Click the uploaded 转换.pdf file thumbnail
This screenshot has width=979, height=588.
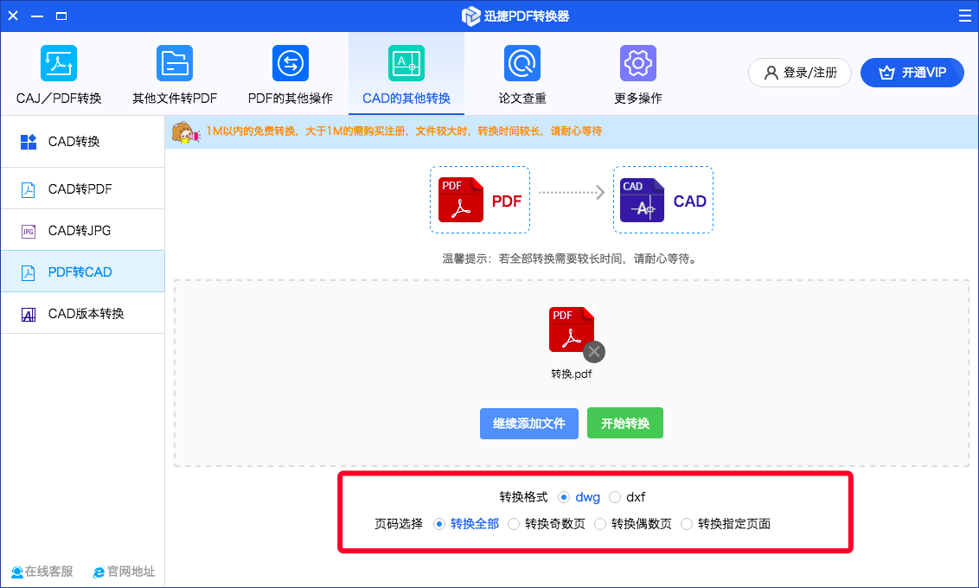coord(572,329)
